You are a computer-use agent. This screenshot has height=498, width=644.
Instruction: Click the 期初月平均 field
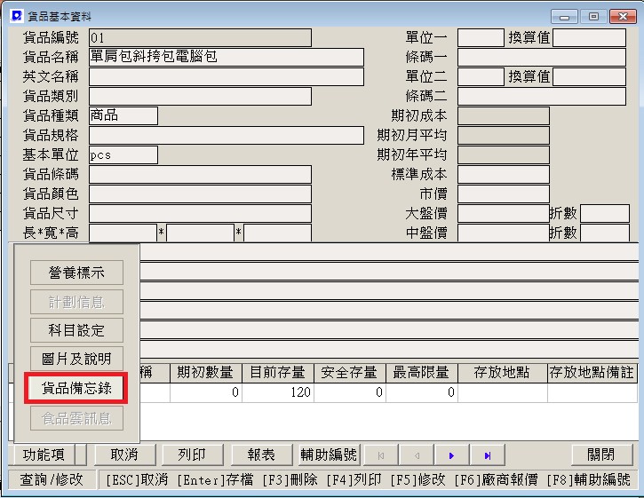[x=504, y=135]
